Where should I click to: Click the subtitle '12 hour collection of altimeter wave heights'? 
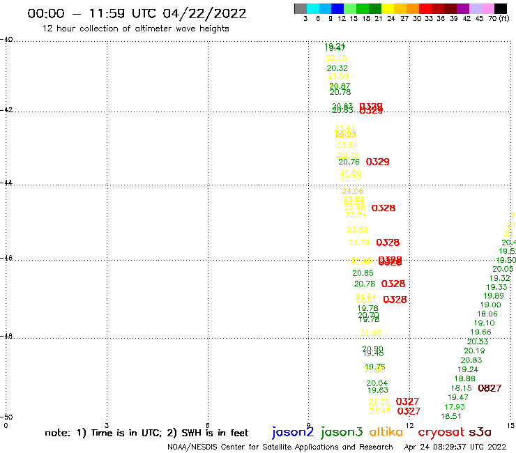(135, 29)
